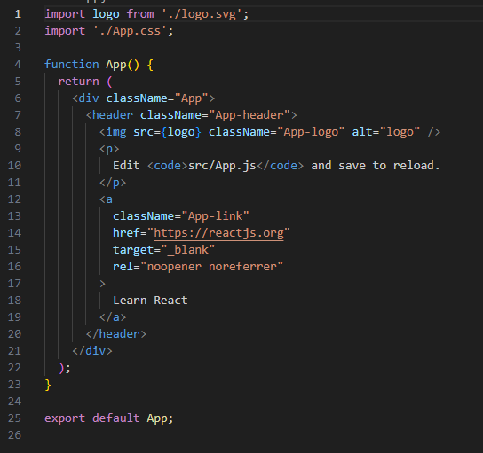Click the './logo.svg' import string
This screenshot has width=483, height=453.
202,14
